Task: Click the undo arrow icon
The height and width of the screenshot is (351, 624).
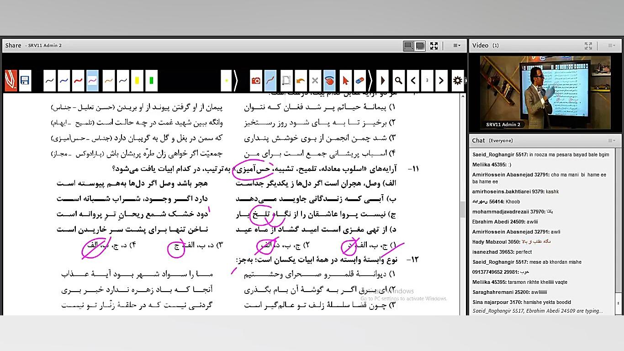Action: pos(301,80)
